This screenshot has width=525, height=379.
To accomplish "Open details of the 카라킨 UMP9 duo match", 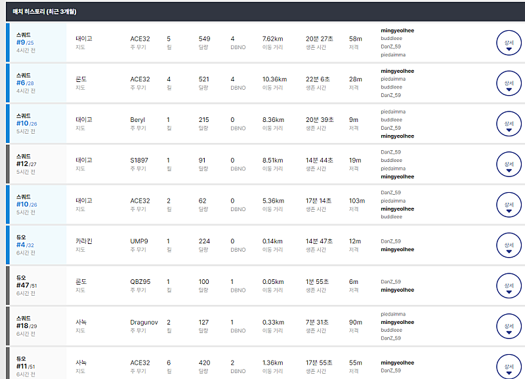I will point(508,246).
